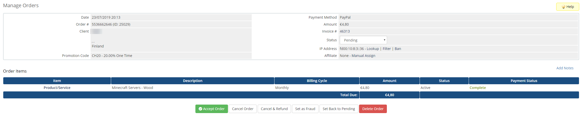Click the Billing Cycle column header

pos(317,81)
